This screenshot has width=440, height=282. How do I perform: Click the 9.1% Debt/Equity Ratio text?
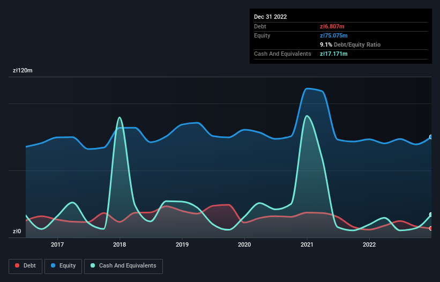click(350, 44)
